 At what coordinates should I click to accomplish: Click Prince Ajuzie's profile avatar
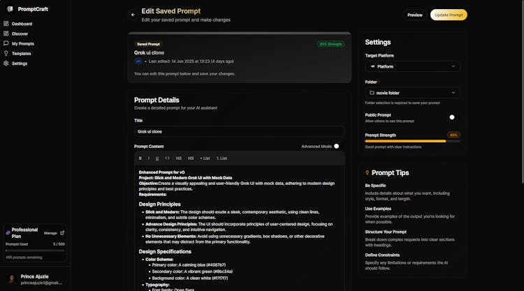click(11, 279)
